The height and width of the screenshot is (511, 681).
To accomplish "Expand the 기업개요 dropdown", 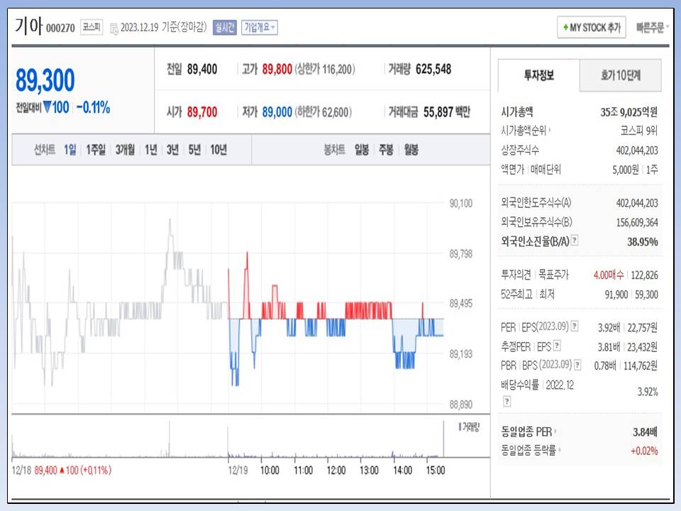I will click(260, 28).
